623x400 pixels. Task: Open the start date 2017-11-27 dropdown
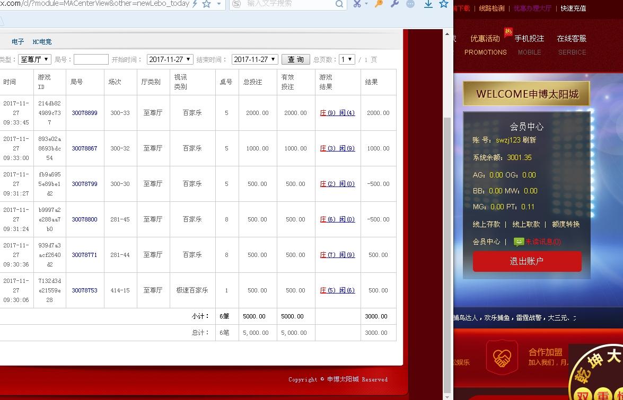[169, 59]
